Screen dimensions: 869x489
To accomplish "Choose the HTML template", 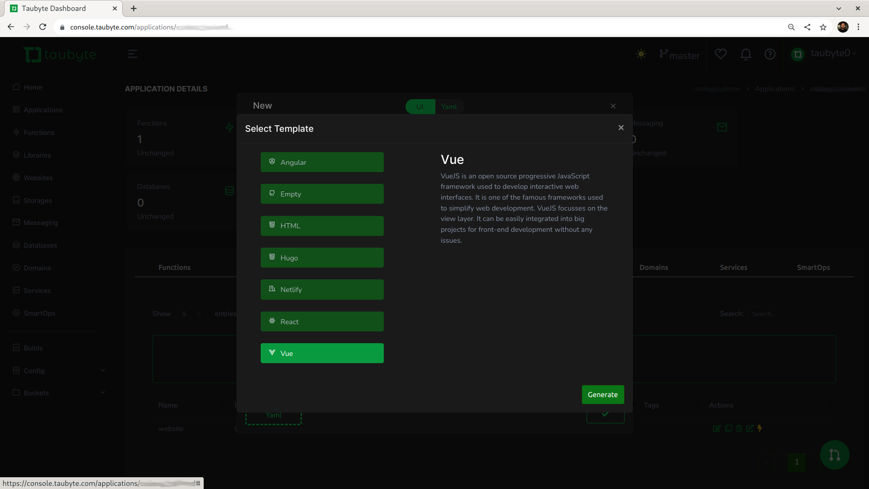I will coord(322,225).
